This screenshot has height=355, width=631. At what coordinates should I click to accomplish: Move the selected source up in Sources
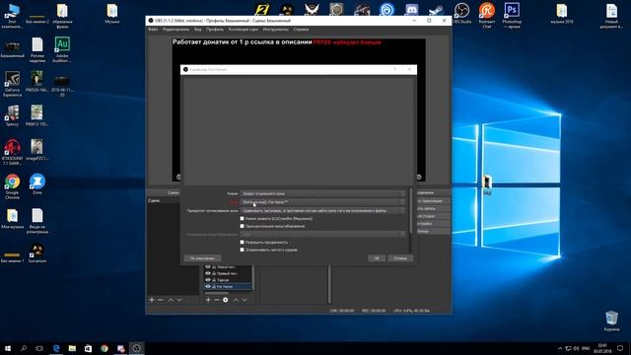point(236,300)
